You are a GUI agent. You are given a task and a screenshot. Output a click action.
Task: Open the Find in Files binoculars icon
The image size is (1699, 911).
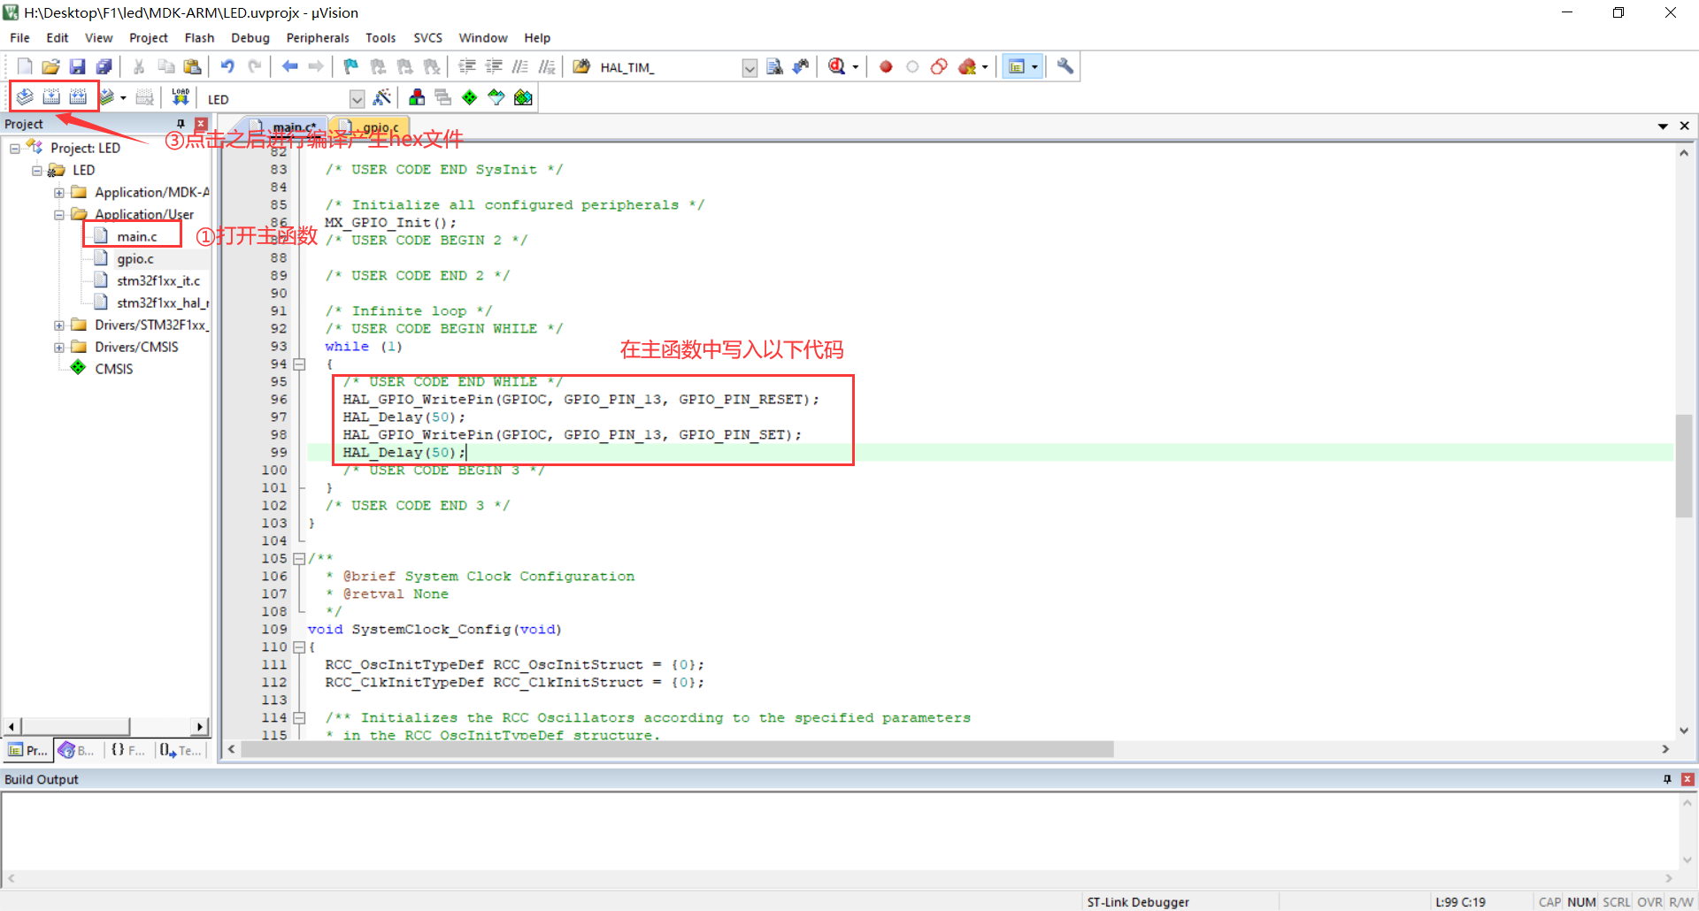click(580, 65)
